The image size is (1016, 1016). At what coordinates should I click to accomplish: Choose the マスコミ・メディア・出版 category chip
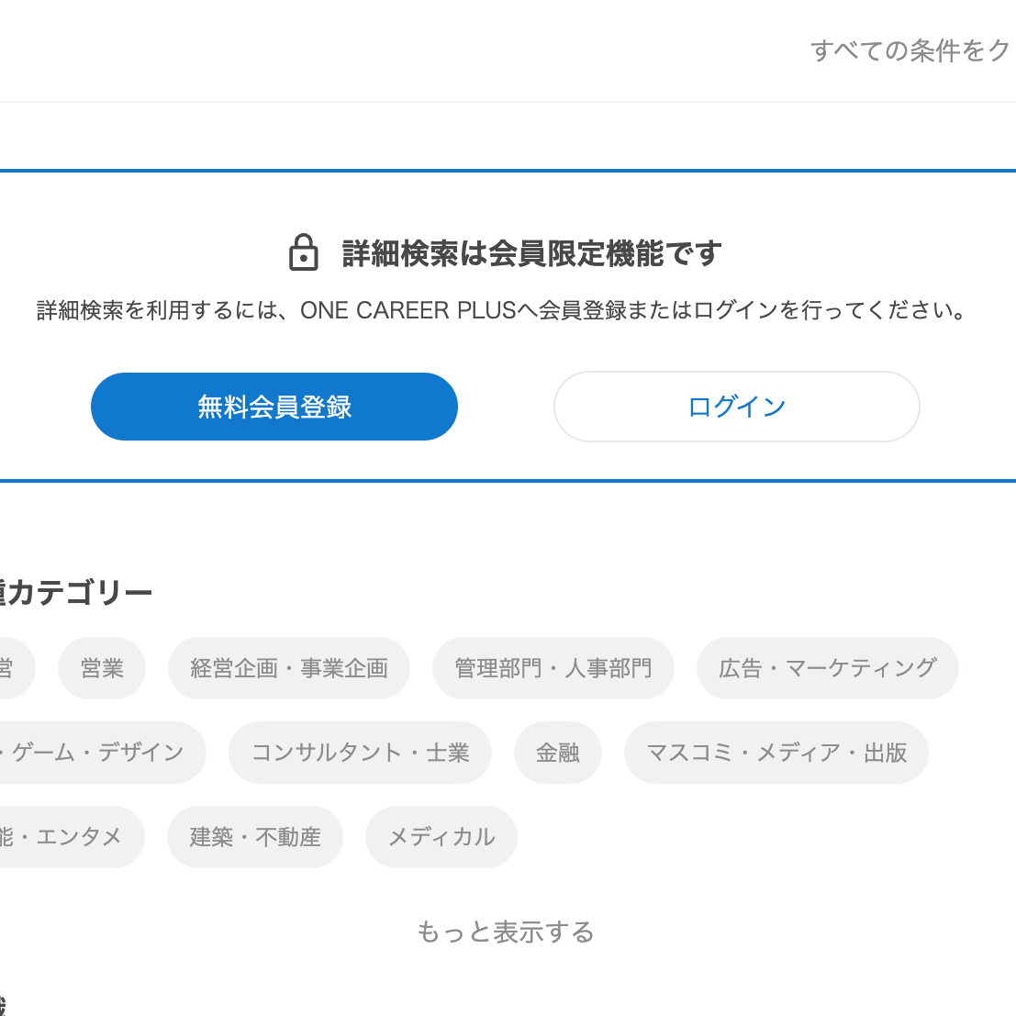pyautogui.click(x=776, y=753)
